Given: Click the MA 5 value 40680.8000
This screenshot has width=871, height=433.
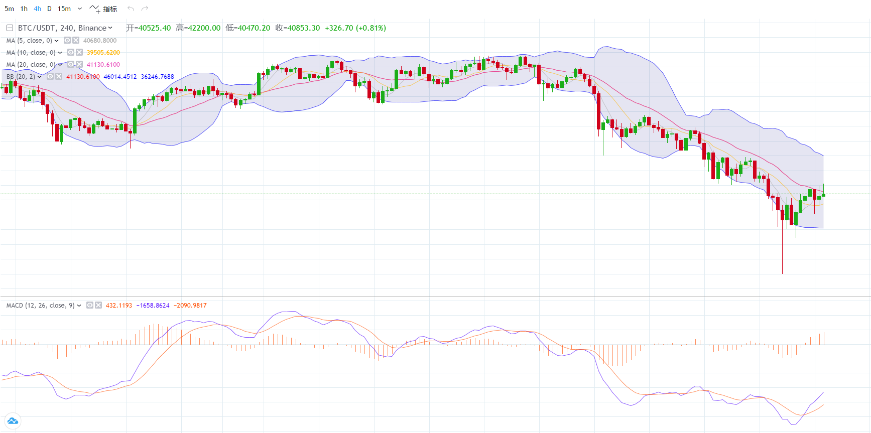Looking at the screenshot, I should pyautogui.click(x=100, y=41).
